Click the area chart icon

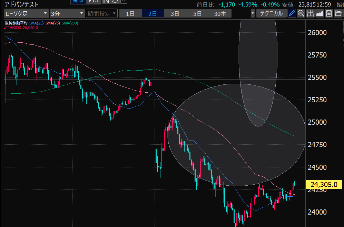320,13
